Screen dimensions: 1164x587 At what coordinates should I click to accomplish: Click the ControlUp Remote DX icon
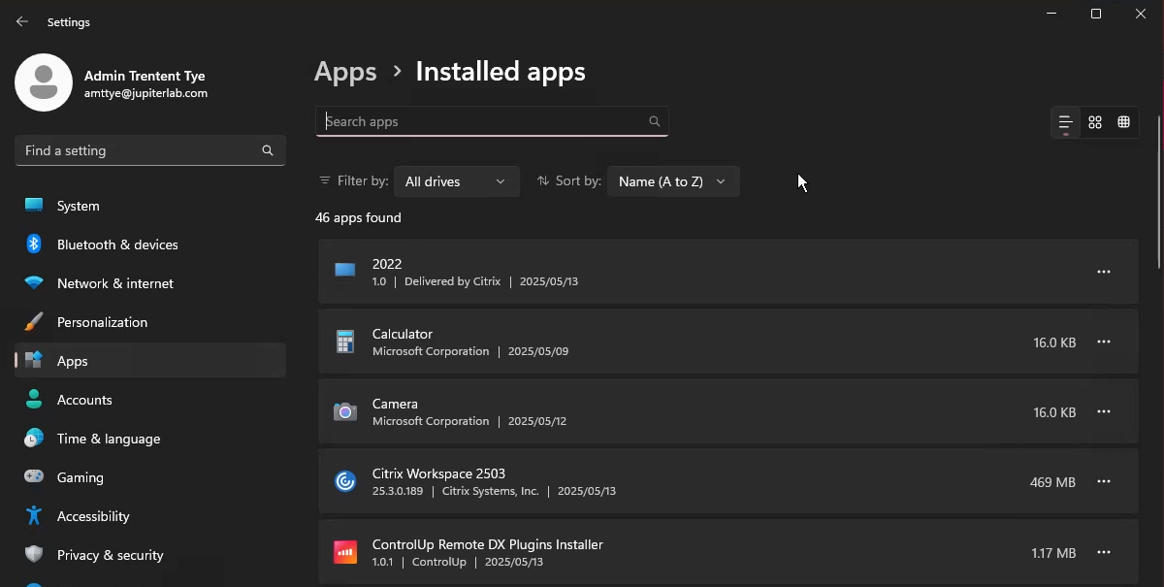345,552
